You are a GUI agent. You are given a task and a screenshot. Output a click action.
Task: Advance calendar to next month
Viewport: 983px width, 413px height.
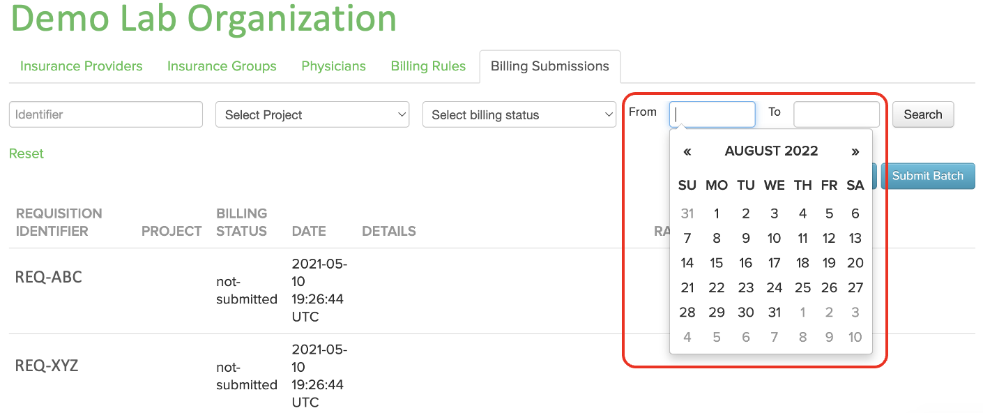click(855, 151)
